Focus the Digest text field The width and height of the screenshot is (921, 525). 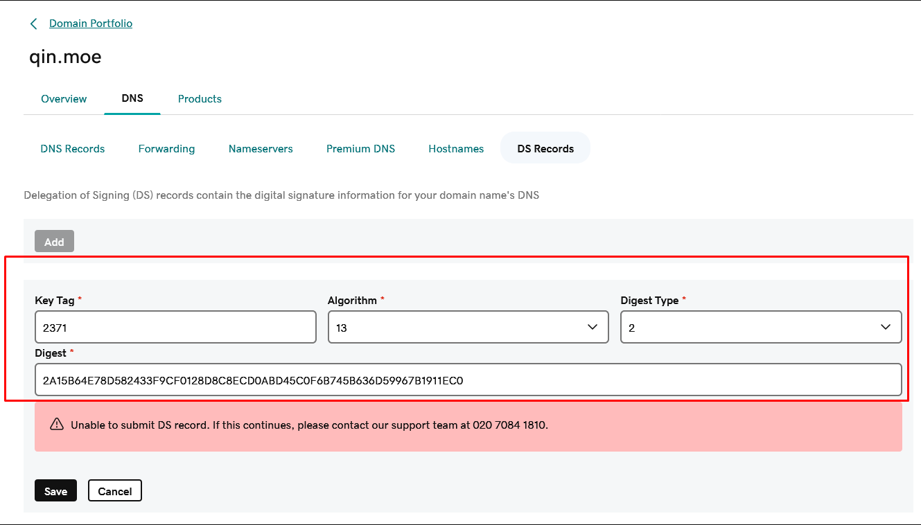coord(468,380)
